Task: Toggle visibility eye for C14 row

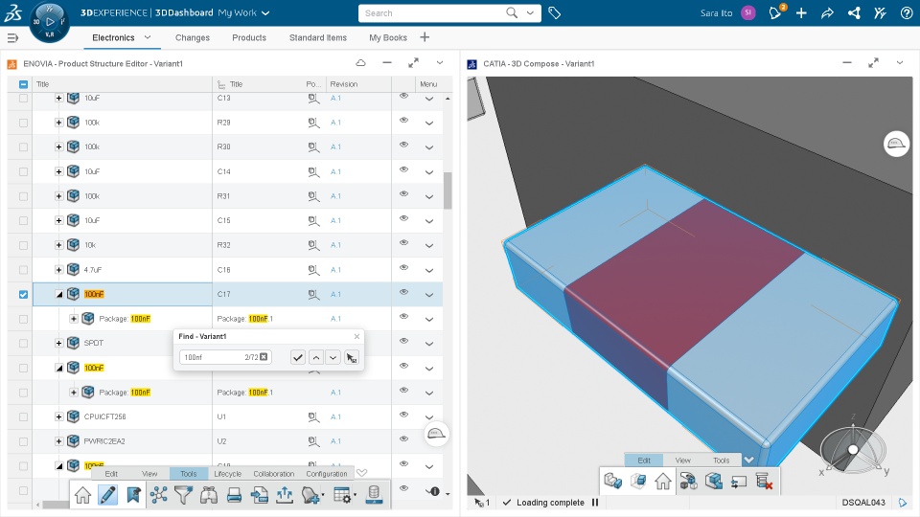Action: point(403,169)
